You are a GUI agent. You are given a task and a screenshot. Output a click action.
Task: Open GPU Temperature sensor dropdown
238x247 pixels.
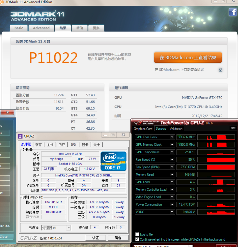click(172, 152)
